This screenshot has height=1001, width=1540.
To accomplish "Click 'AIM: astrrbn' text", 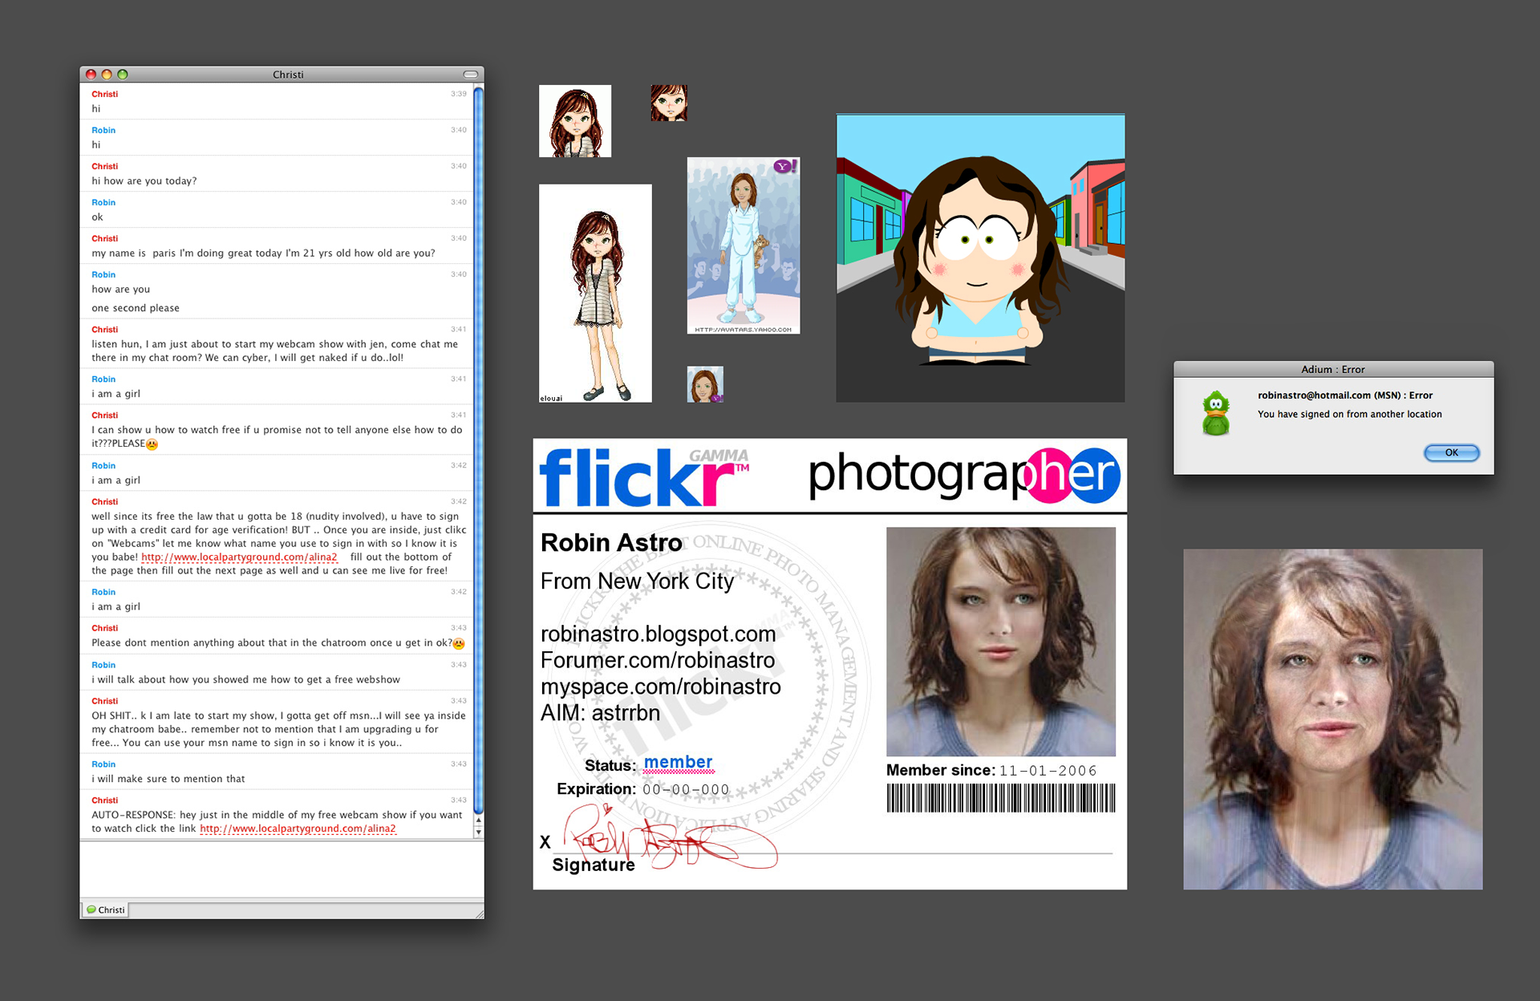I will pyautogui.click(x=601, y=713).
